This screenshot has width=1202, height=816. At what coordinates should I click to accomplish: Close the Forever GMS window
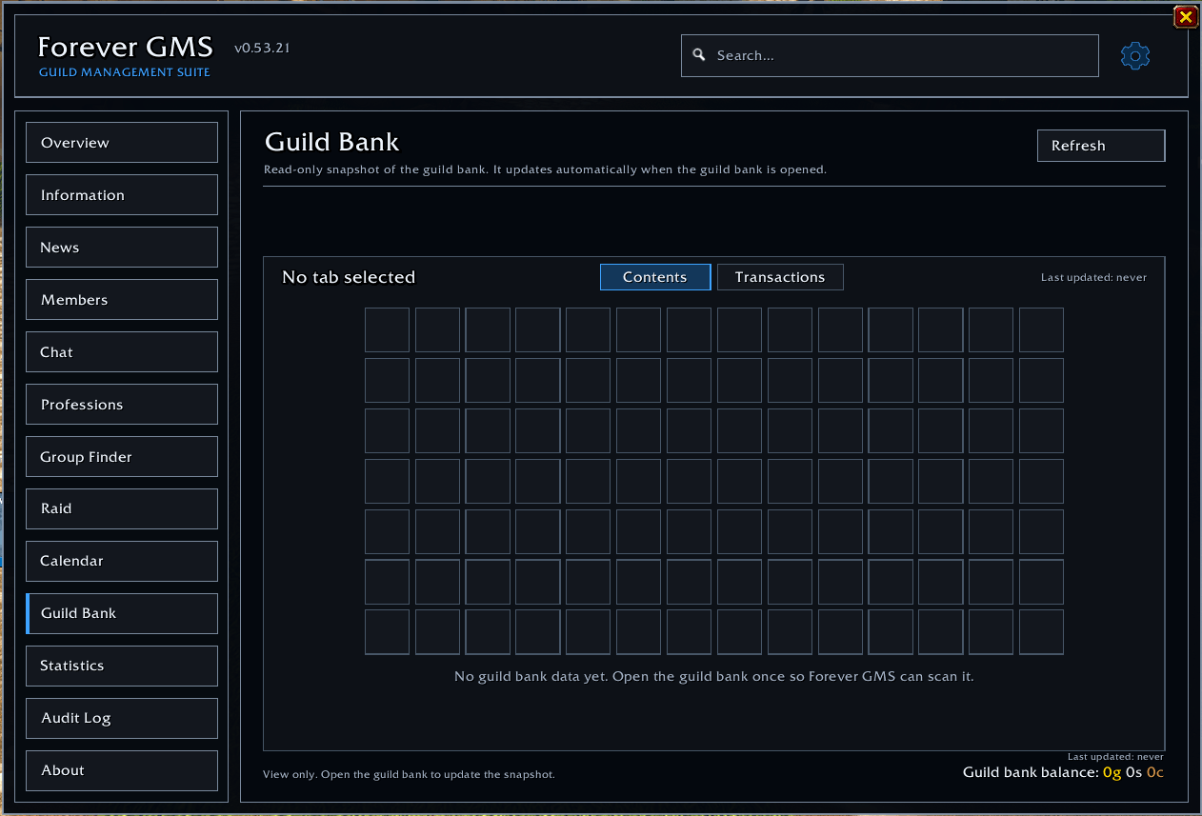click(x=1186, y=16)
